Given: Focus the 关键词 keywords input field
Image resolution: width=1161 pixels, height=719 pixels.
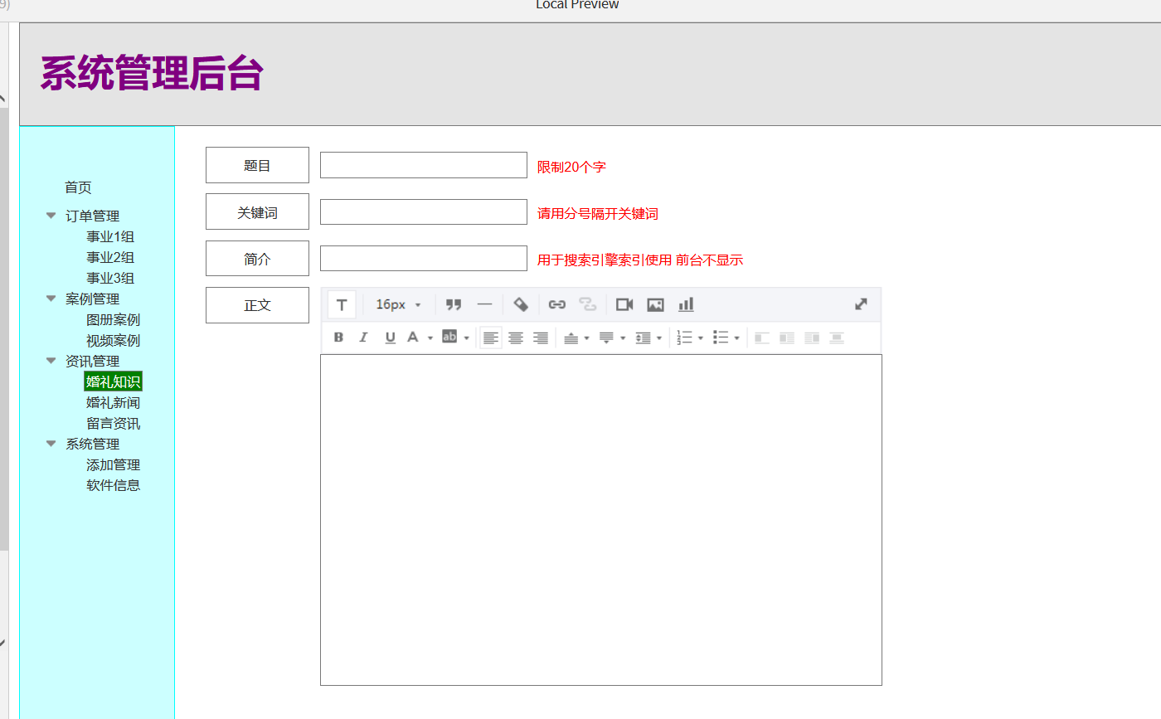Looking at the screenshot, I should coord(424,211).
